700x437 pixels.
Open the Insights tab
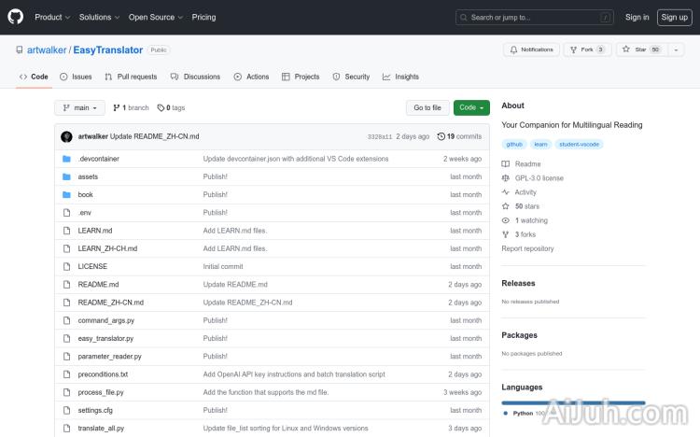pos(400,77)
